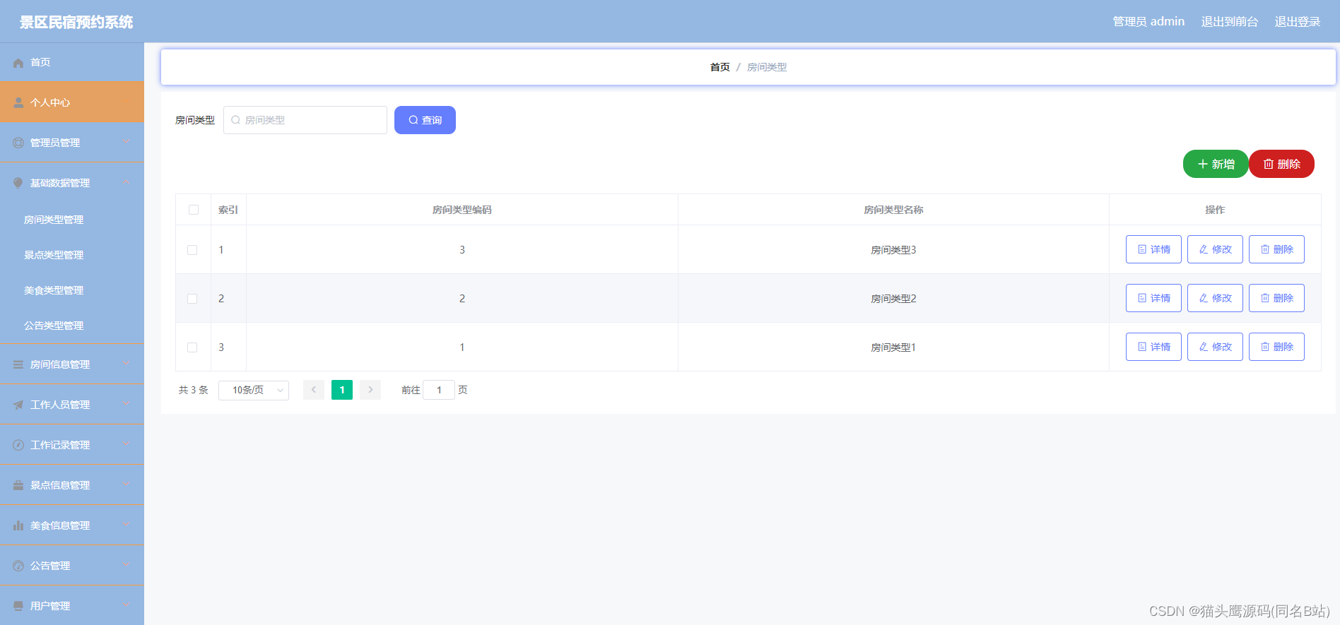
Task: Expand the 公告管理 menu chevron
Action: coord(127,565)
